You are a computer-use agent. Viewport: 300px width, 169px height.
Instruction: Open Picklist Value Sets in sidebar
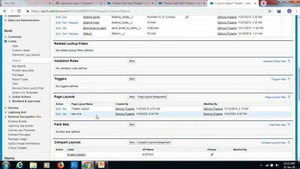pyautogui.click(x=23, y=70)
